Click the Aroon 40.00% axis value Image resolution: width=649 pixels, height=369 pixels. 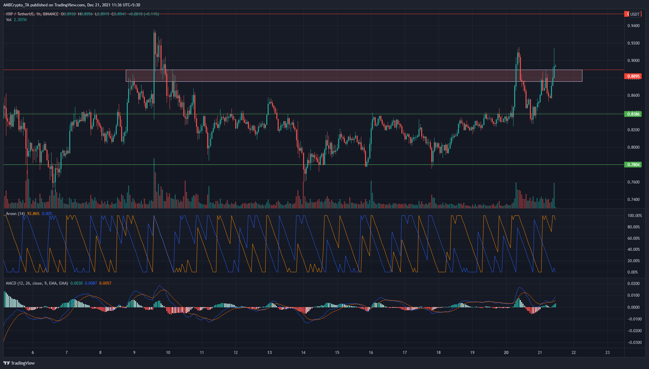tap(634, 249)
